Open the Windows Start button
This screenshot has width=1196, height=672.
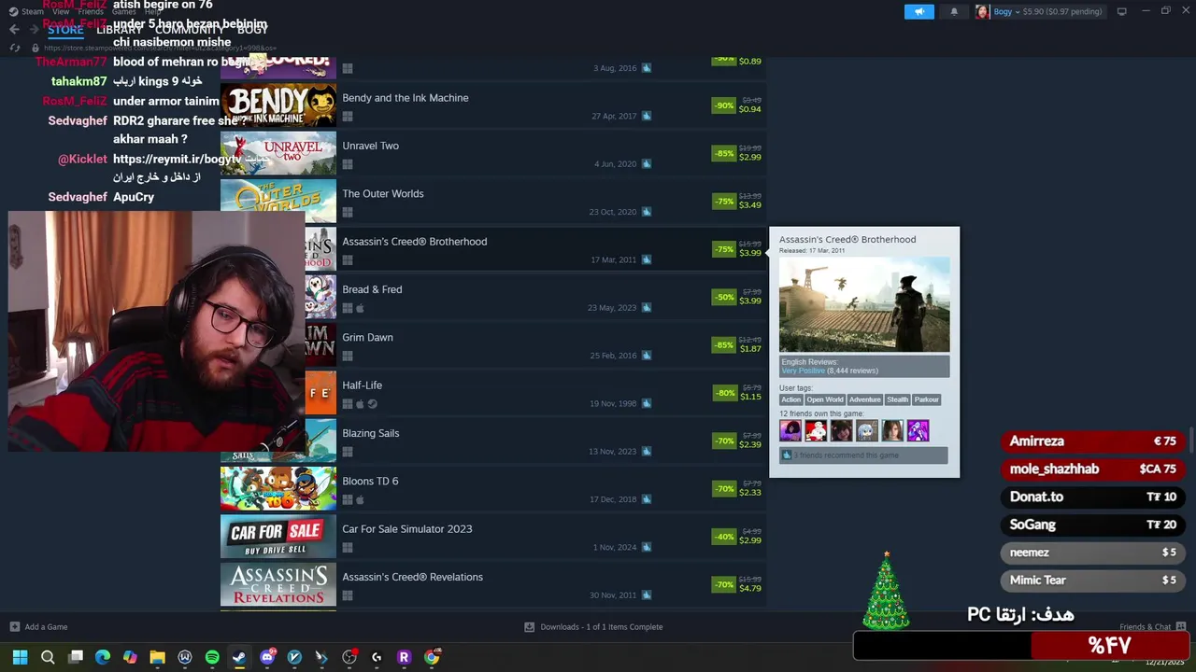[20, 657]
